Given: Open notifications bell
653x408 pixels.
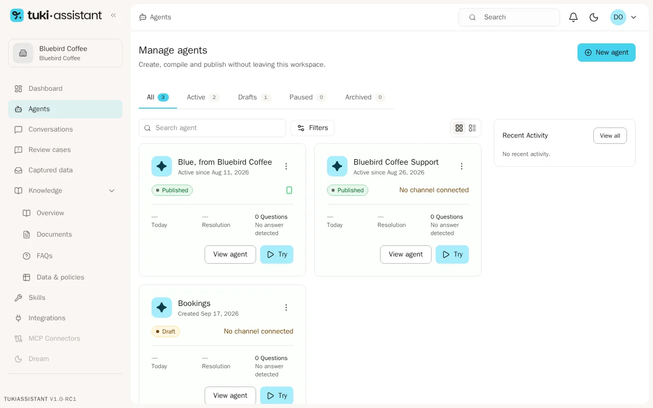Looking at the screenshot, I should pyautogui.click(x=573, y=17).
